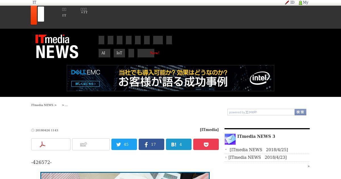
Task: Click the -426572- article text line
Action: [x=41, y=163]
